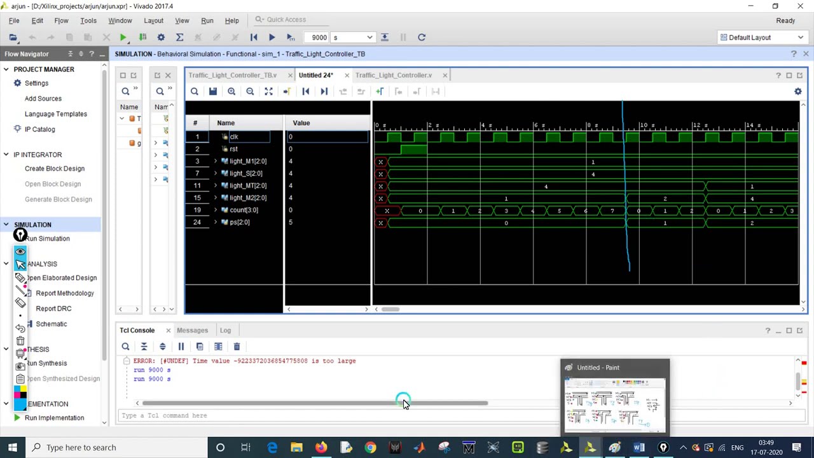Click Zoom Fit icon in waveform toolbar

[268, 92]
